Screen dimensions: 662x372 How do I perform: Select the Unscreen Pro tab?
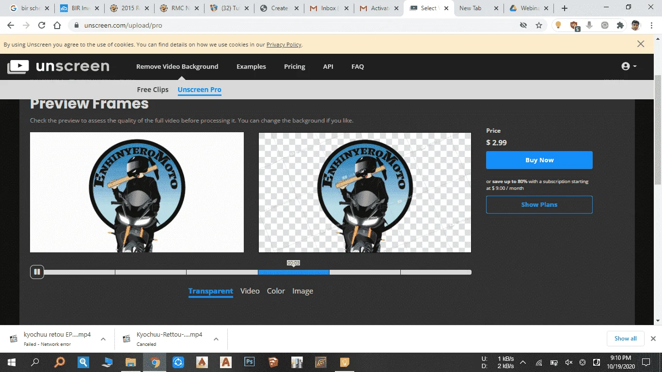coord(200,90)
